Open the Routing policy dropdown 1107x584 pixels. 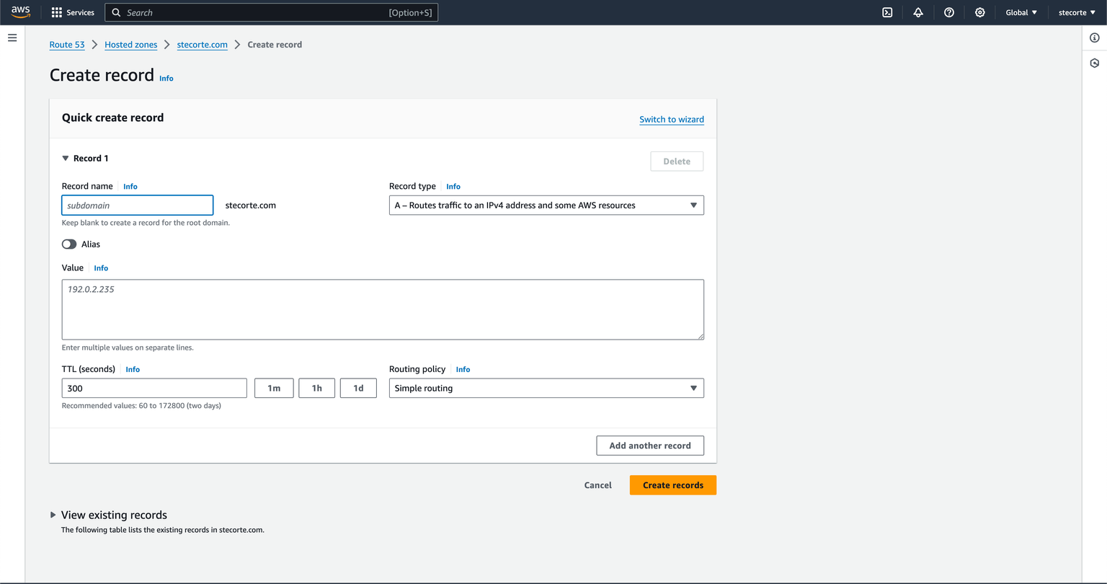pos(546,389)
